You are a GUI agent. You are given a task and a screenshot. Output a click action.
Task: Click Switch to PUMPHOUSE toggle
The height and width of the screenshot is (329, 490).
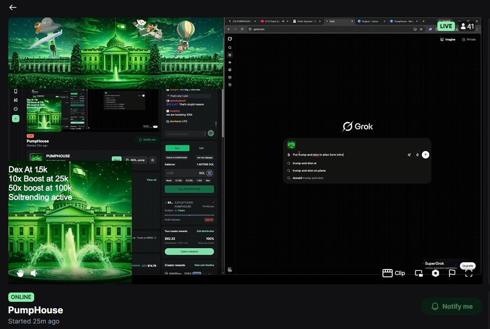coord(177,157)
